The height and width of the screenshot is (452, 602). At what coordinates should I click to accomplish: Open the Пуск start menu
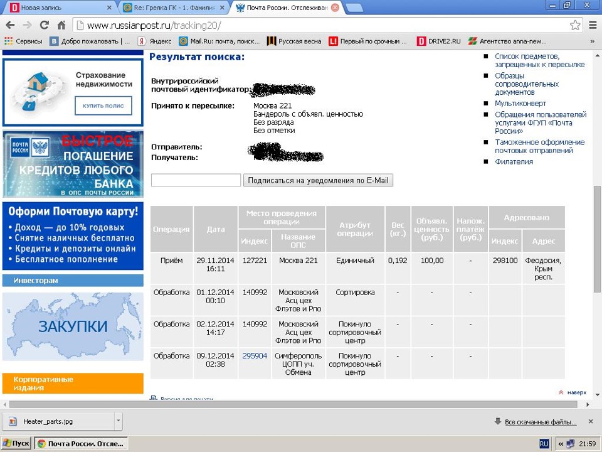(x=16, y=444)
